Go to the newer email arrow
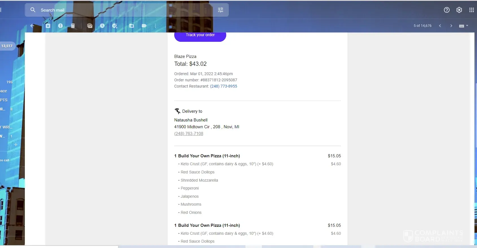477x248 pixels. point(440,26)
